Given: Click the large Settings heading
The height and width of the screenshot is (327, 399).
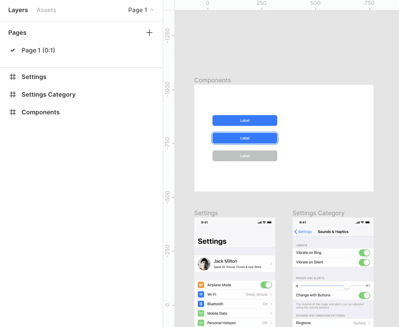Looking at the screenshot, I should [x=212, y=241].
